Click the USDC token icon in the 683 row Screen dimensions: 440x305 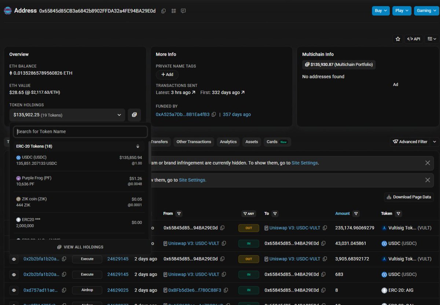click(x=384, y=275)
